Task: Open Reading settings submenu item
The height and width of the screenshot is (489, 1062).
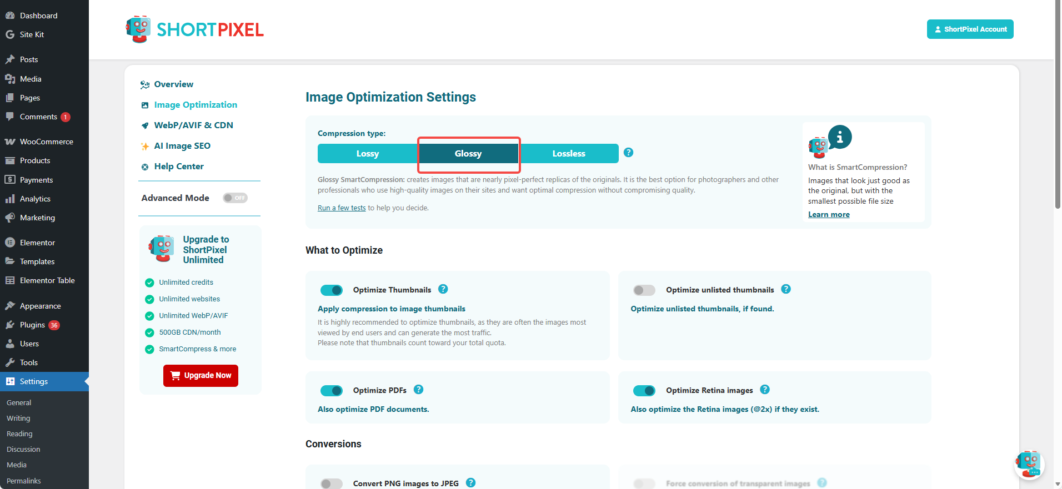Action: (x=19, y=433)
